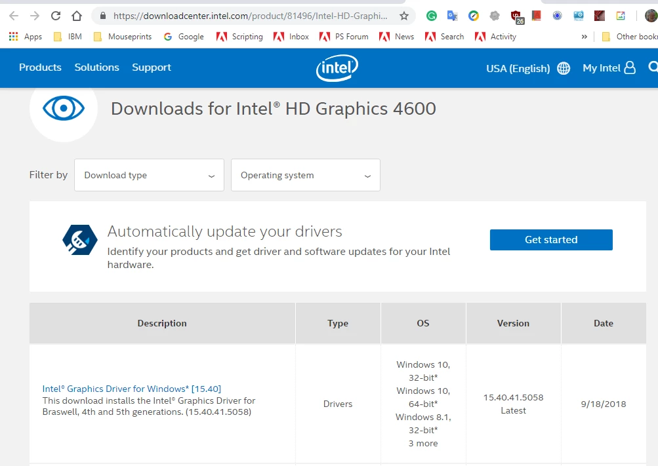Open My Intel account menu
This screenshot has height=466, width=658.
609,68
